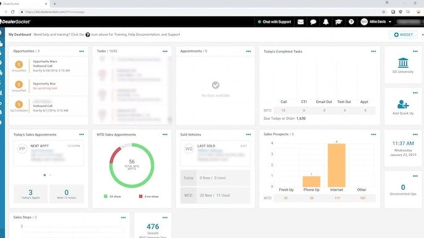This screenshot has width=424, height=238.
Task: Click the 476 Unsold count
Action: pos(153,227)
